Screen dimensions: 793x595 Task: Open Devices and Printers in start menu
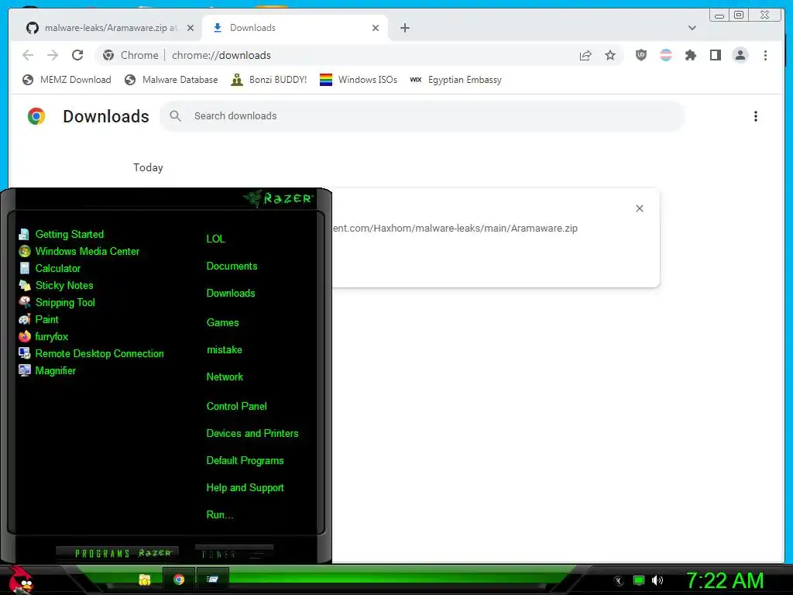(252, 434)
